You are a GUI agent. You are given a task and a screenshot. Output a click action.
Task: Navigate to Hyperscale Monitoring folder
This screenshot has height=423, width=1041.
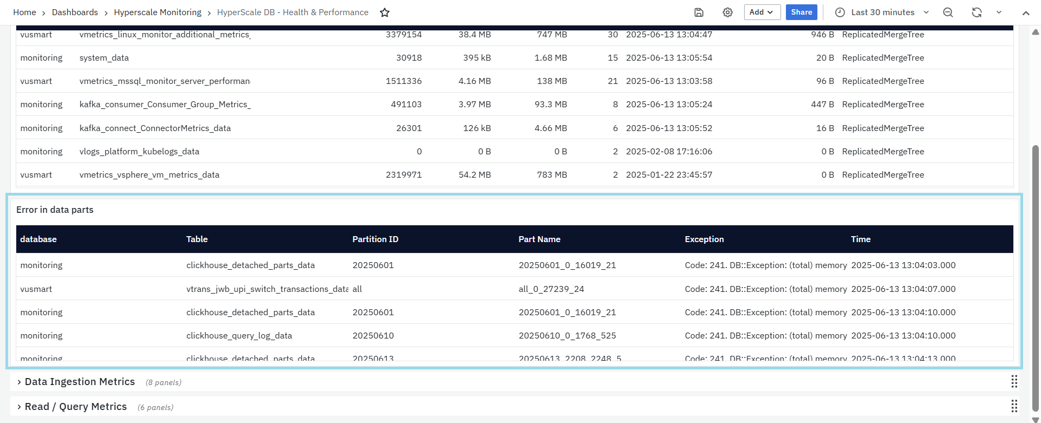tap(157, 12)
